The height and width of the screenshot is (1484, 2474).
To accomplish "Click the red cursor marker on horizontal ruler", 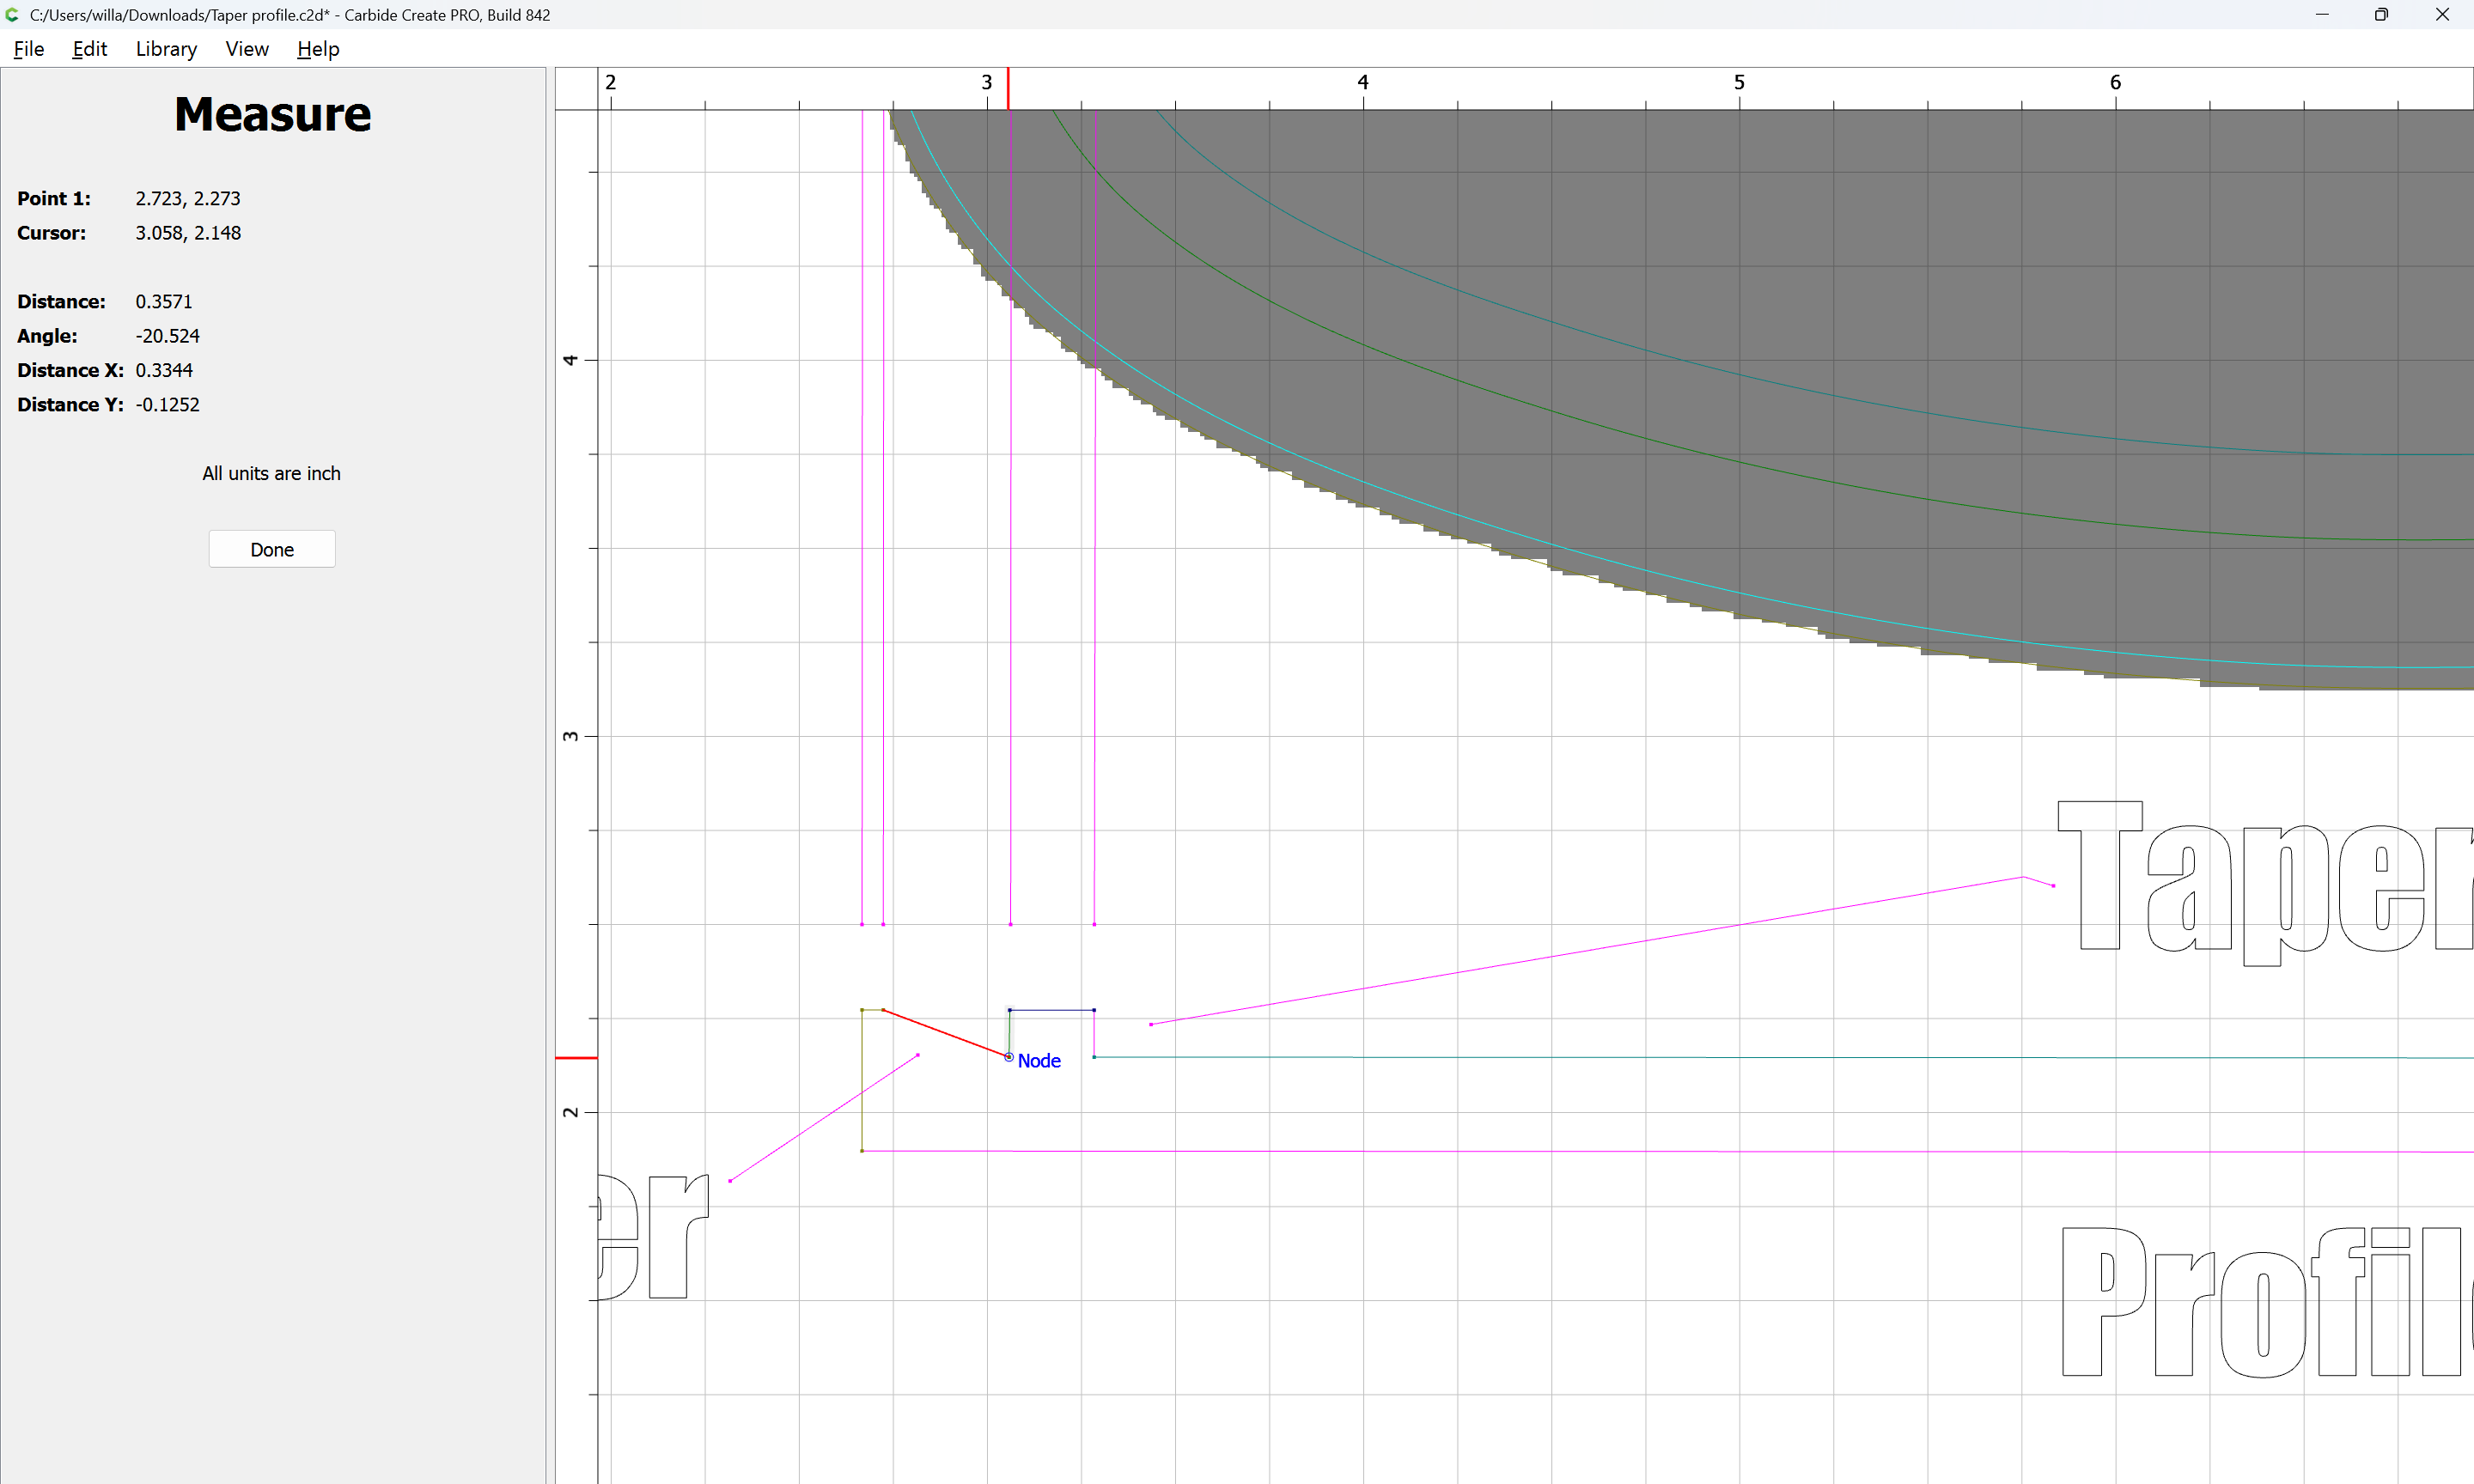I will coord(1008,88).
